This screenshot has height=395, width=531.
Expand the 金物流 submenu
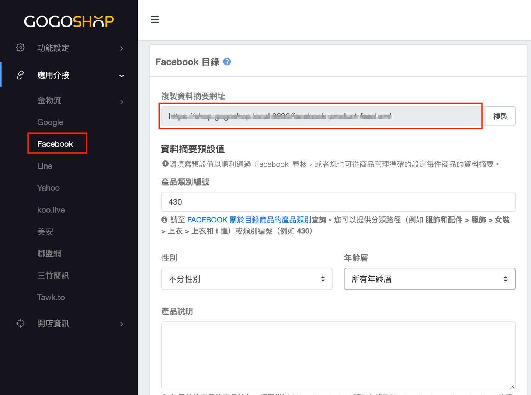(122, 102)
